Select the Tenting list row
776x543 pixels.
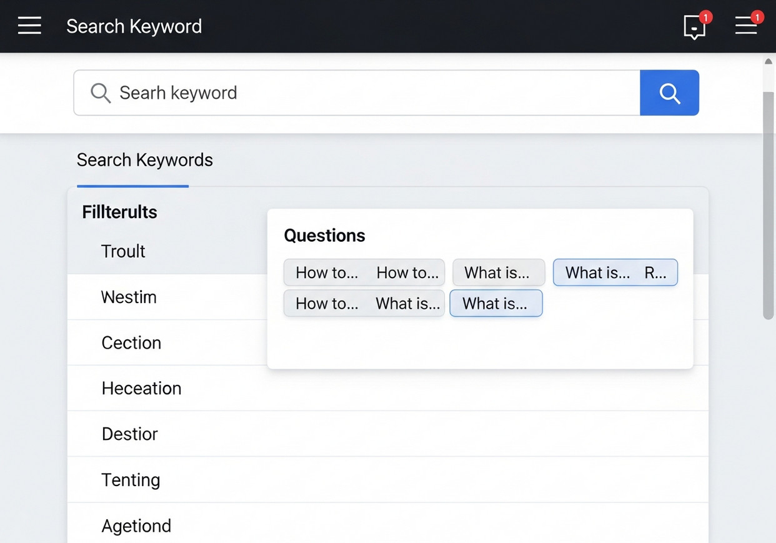[388, 479]
